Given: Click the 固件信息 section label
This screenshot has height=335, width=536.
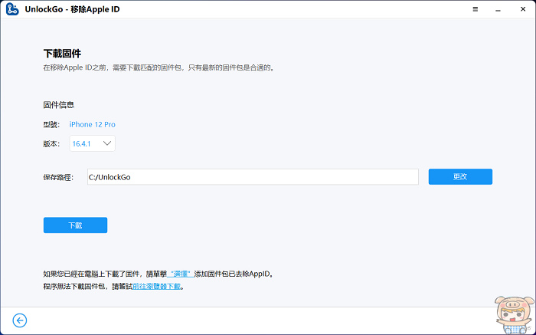Looking at the screenshot, I should pyautogui.click(x=59, y=105).
